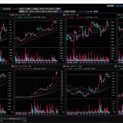Click the icon right of the magnifier
123x123 pixels.
[x=97, y=12]
